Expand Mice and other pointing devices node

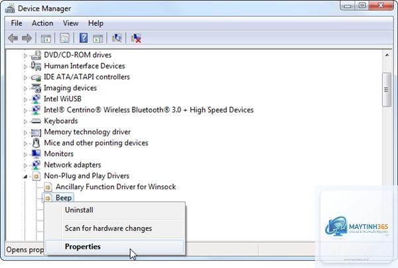click(x=25, y=144)
